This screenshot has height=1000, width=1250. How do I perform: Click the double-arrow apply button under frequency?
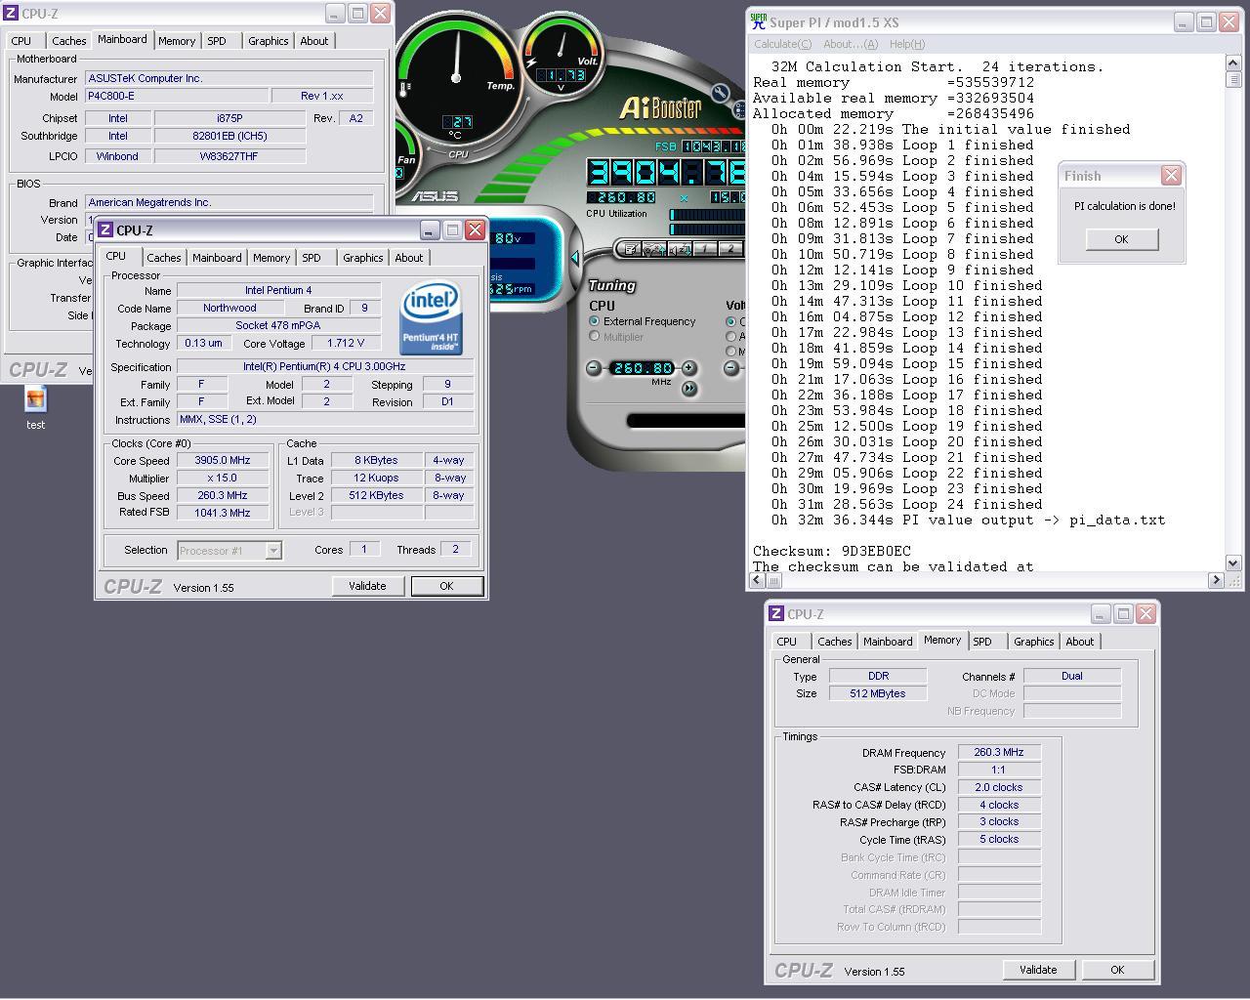coord(689,389)
